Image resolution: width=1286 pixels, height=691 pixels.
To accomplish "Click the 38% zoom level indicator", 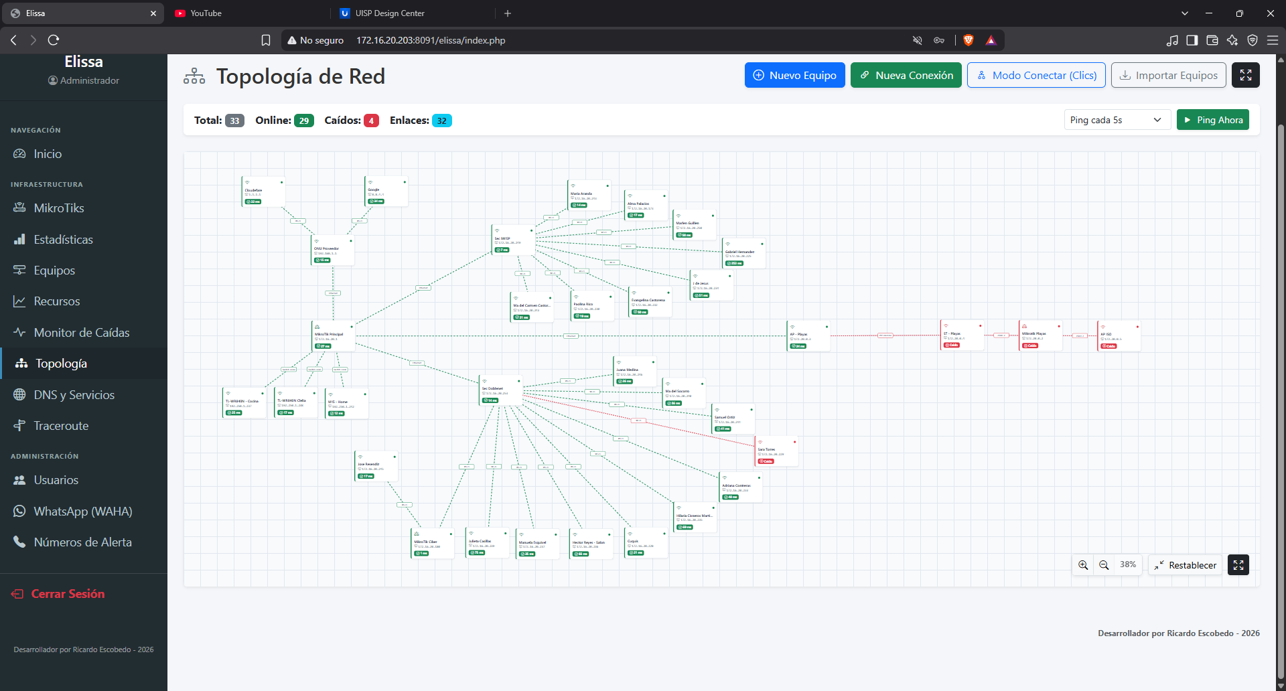I will coord(1128,565).
